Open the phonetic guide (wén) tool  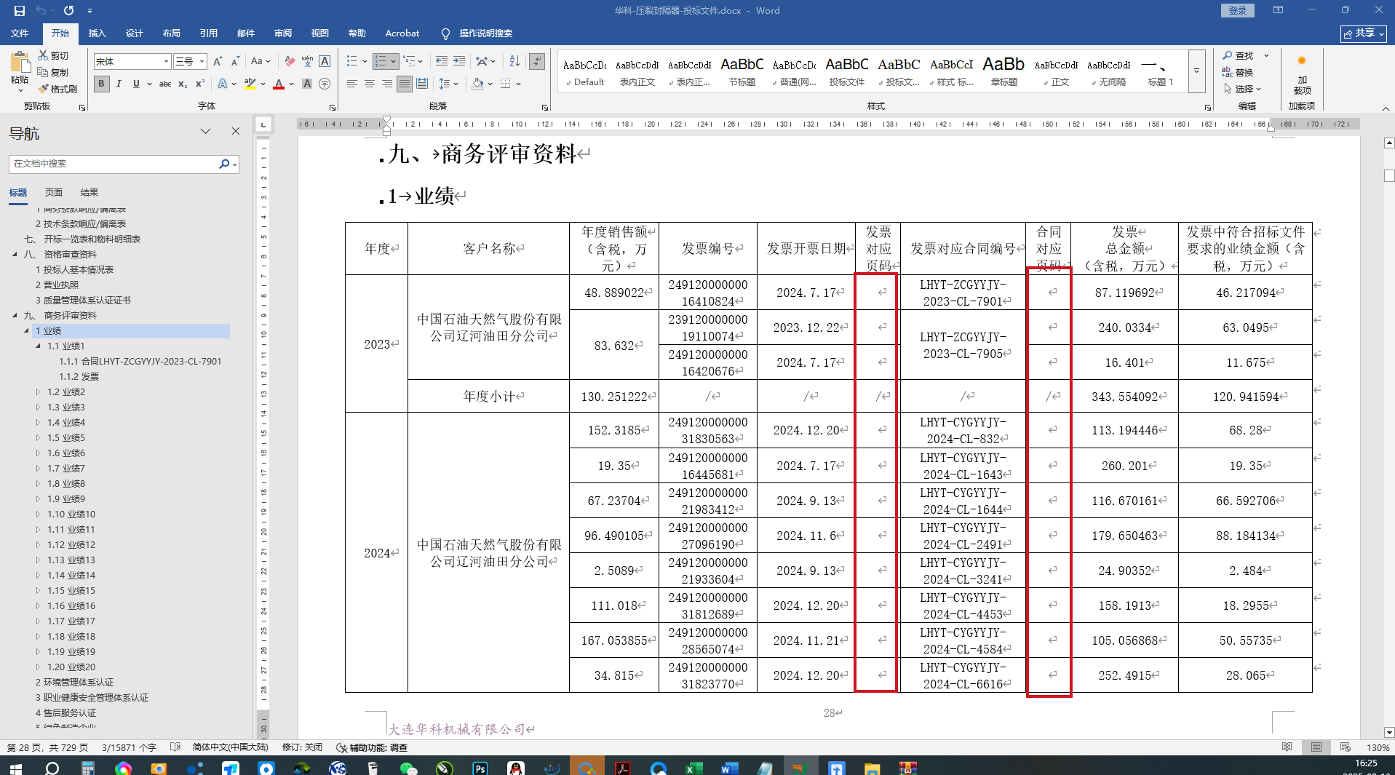click(307, 62)
